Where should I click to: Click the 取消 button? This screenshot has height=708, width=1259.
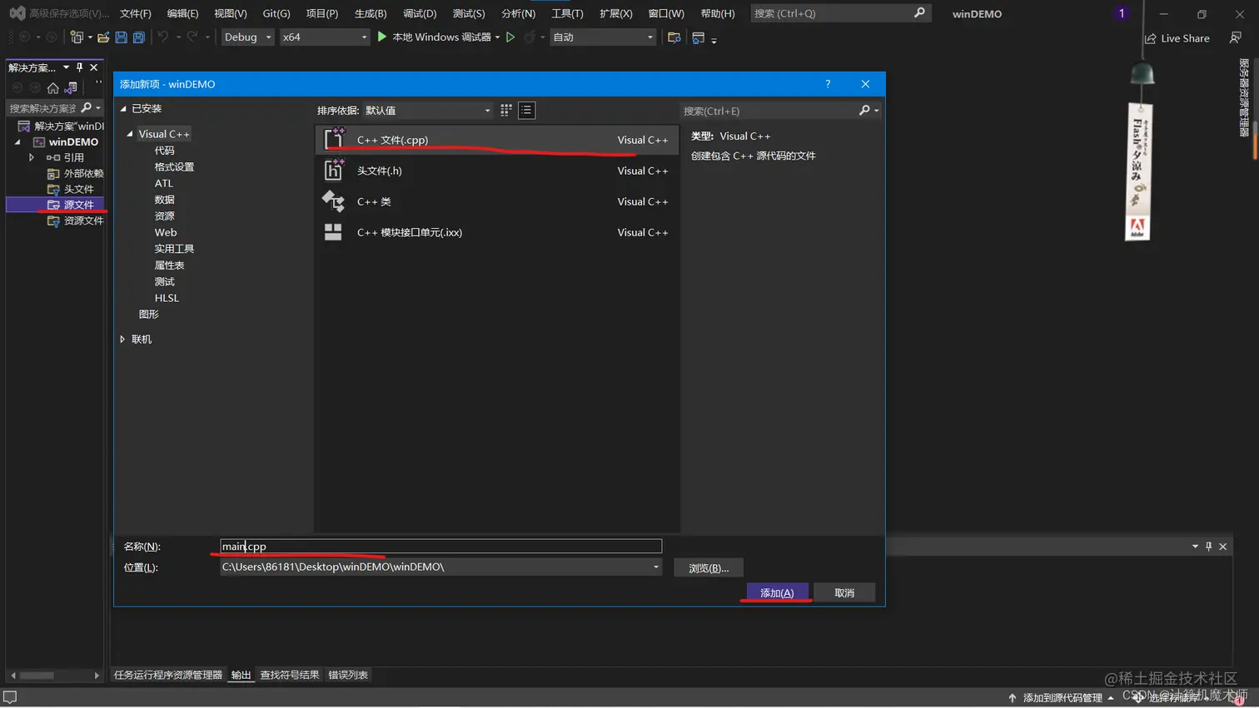pyautogui.click(x=844, y=592)
